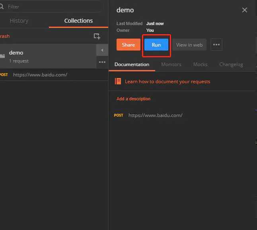Image resolution: width=257 pixels, height=230 pixels.
Task: Open the Trash link
Action: 5,36
